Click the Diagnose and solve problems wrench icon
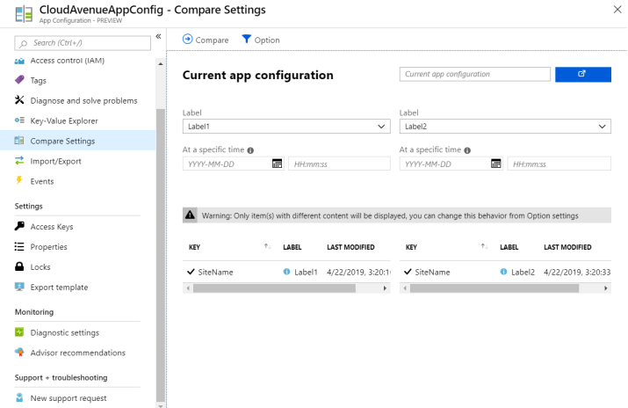This screenshot has height=408, width=628. [19, 99]
